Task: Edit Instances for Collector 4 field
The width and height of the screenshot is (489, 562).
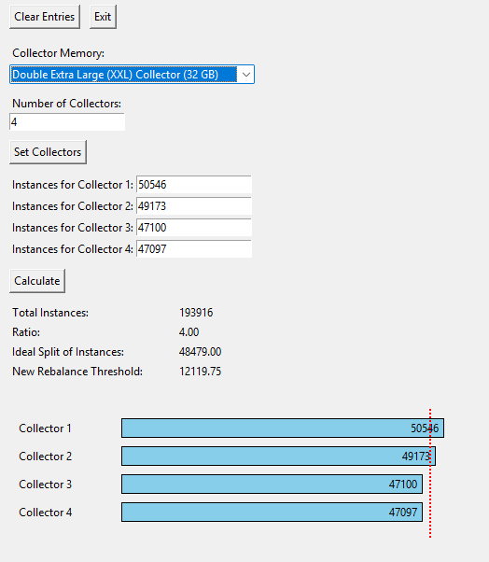Action: (x=194, y=248)
